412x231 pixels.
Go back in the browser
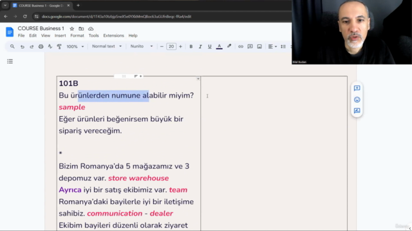6,17
